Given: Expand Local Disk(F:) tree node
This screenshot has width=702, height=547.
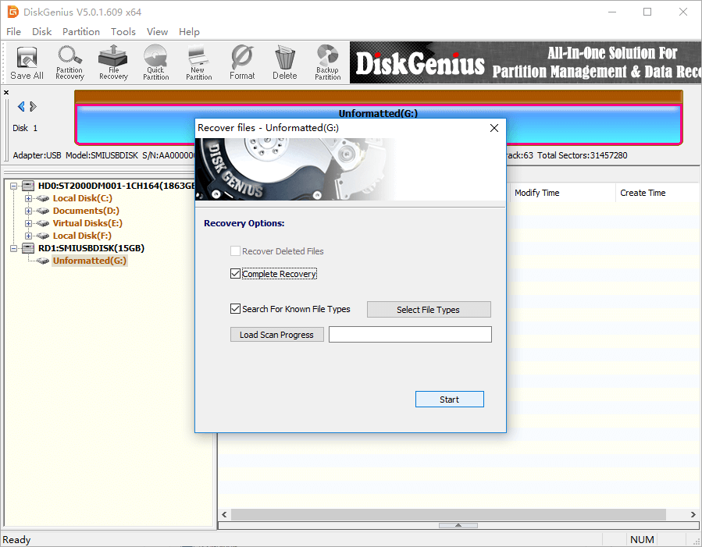Looking at the screenshot, I should [x=28, y=236].
